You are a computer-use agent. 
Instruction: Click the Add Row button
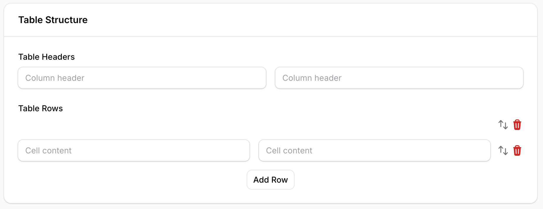coord(270,180)
